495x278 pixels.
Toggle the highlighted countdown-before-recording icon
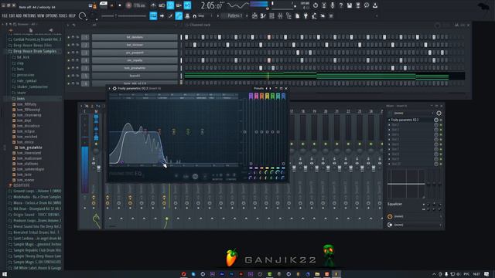pyautogui.click(x=170, y=5)
